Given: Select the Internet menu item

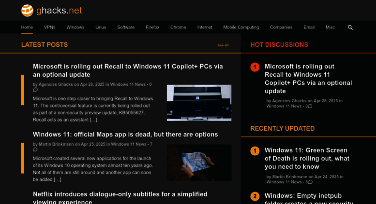Looking at the screenshot, I should [x=205, y=27].
